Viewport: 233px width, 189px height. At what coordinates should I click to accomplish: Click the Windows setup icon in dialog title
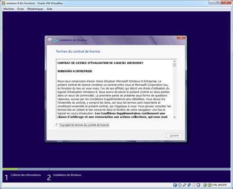click(x=56, y=40)
